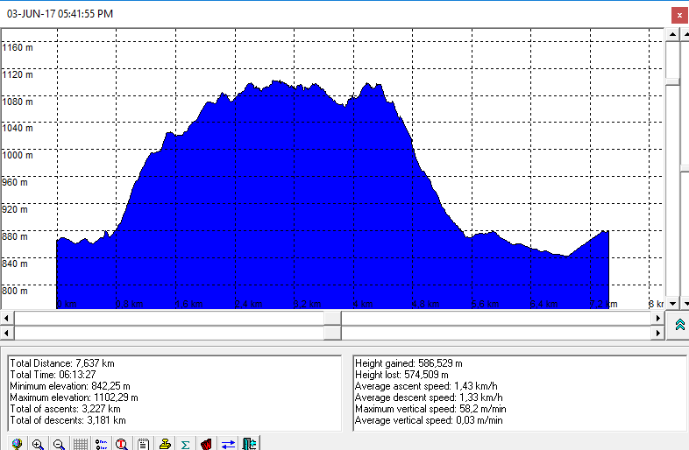This screenshot has width=689, height=450.
Task: Click the left arrow of the upper horizontal scrollbar
Action: [x=7, y=318]
